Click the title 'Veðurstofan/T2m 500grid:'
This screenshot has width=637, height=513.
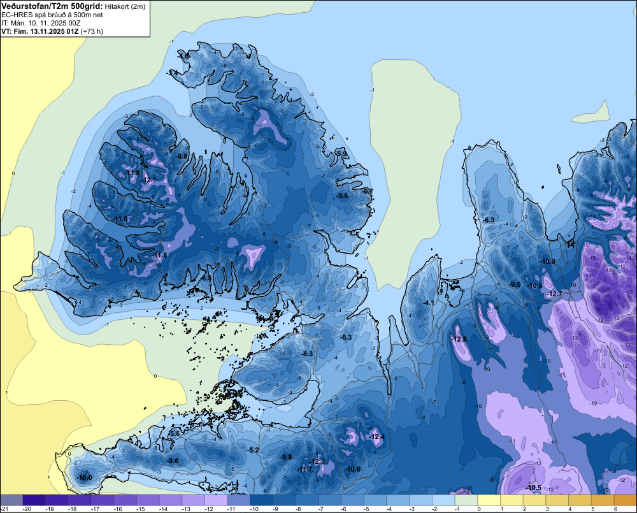pos(52,6)
